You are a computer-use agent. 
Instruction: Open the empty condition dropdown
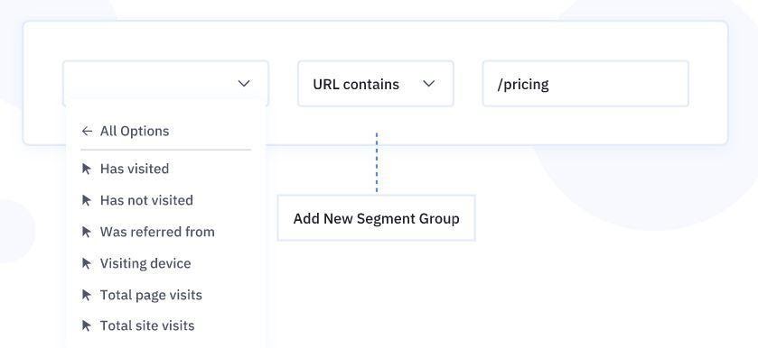[x=165, y=84]
